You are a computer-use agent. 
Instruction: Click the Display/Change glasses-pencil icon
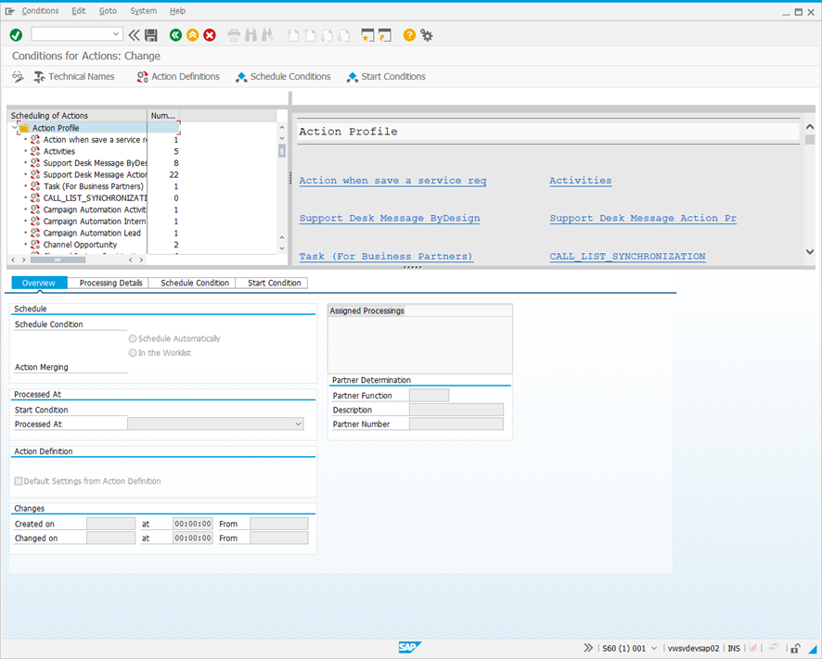tap(18, 77)
